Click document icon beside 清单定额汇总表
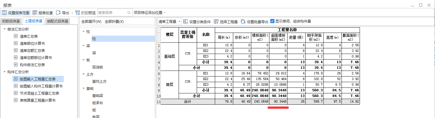The height and width of the screenshot is (118, 435). point(16,50)
